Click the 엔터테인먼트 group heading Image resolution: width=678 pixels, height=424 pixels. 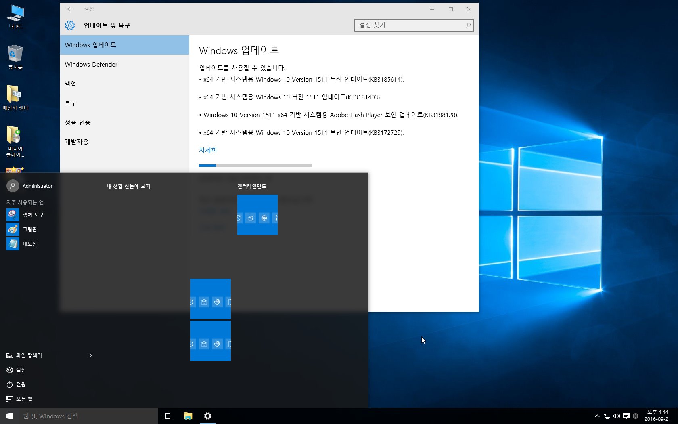point(252,186)
